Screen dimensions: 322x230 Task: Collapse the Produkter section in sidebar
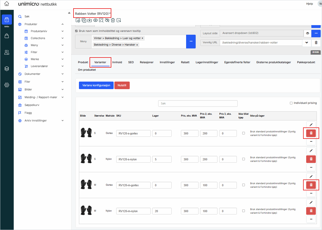pos(63,24)
